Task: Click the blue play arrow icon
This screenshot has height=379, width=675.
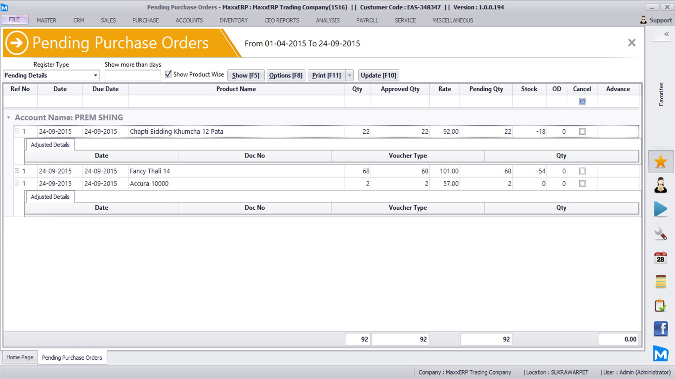Action: [661, 209]
